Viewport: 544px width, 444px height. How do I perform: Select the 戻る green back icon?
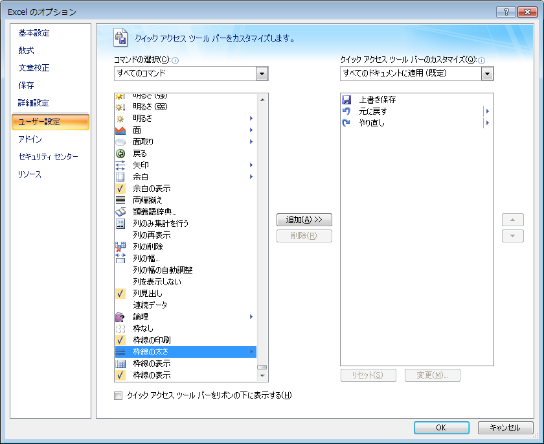(x=120, y=154)
